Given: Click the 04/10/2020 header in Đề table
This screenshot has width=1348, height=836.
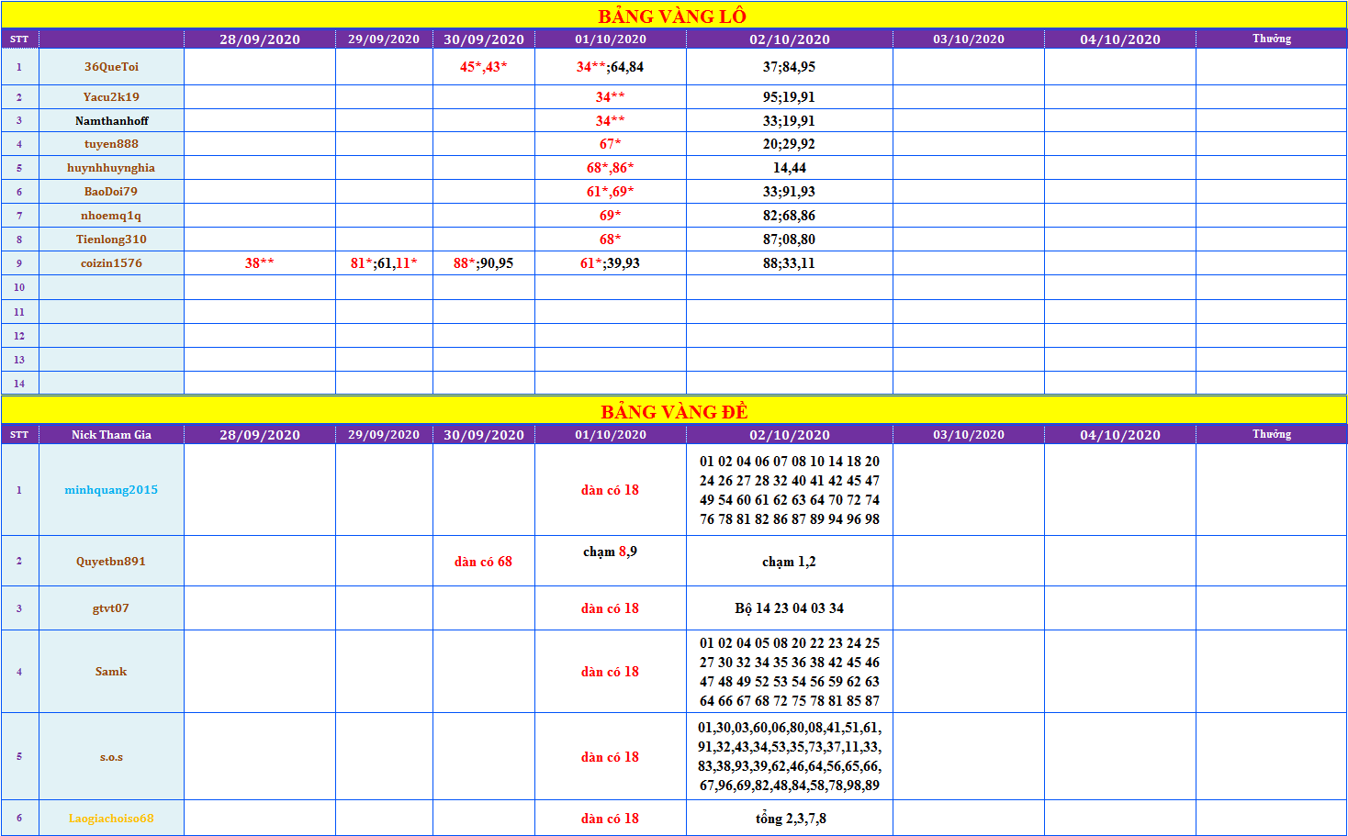Looking at the screenshot, I should tap(1120, 434).
